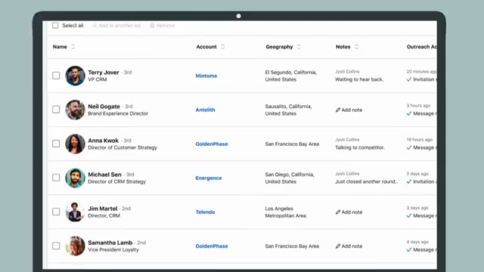484x272 pixels.
Task: Click Samantha Lamb's profile photo
Action: 75,246
